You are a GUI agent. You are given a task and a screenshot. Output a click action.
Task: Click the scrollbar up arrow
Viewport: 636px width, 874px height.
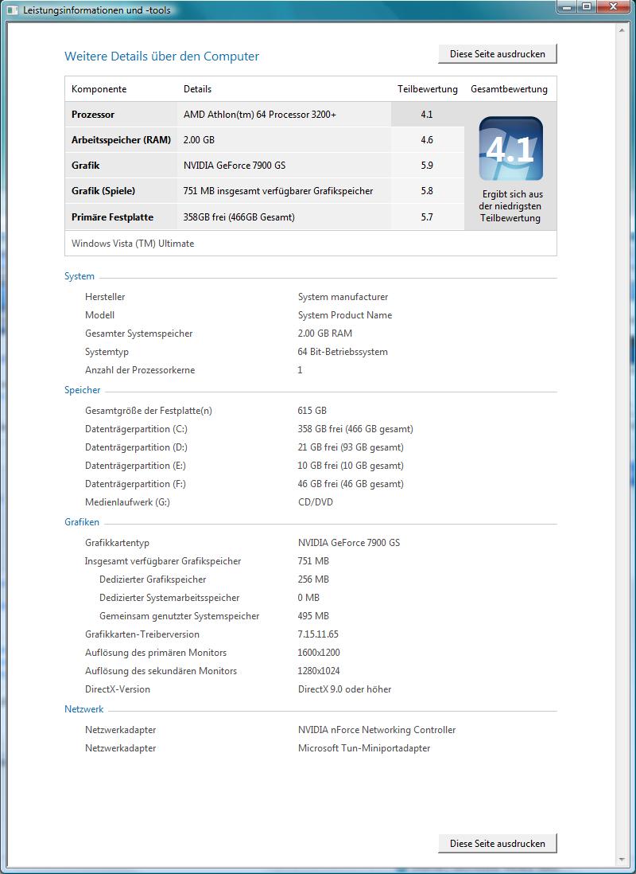tap(622, 30)
